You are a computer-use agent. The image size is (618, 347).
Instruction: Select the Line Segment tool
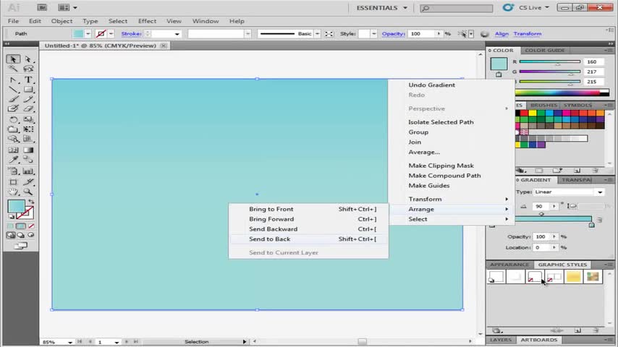(x=13, y=90)
